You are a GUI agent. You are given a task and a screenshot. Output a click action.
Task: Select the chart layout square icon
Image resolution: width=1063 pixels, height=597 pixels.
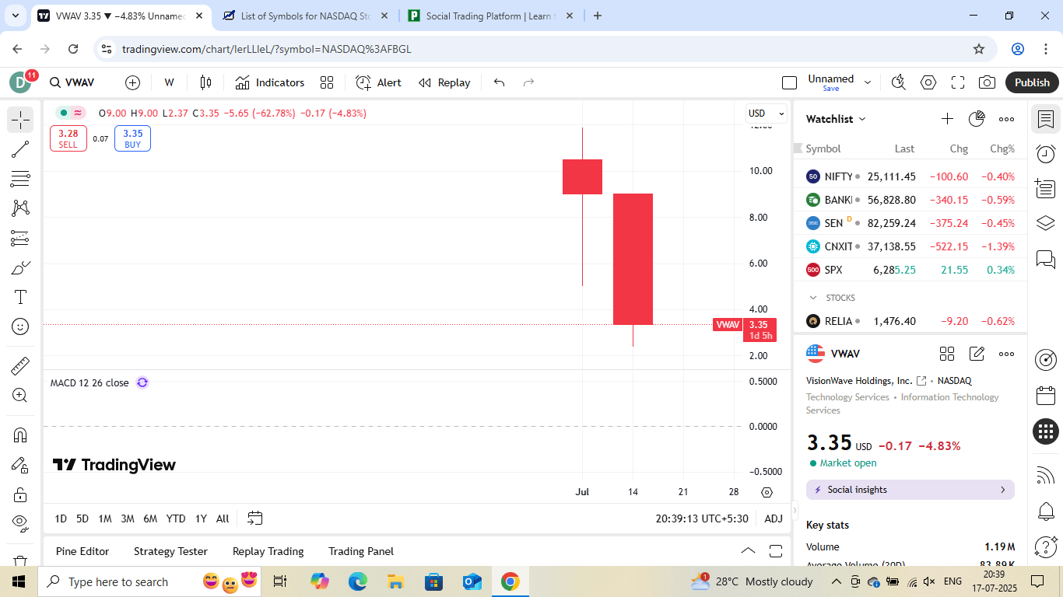coord(790,82)
